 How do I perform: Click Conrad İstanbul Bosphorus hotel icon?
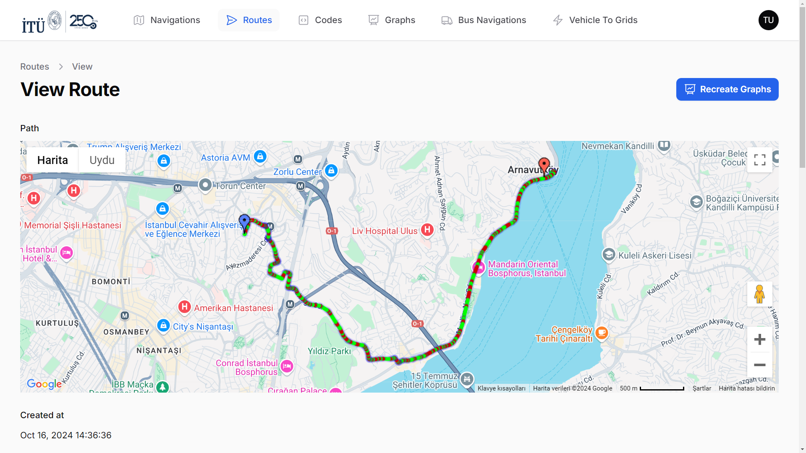[287, 366]
